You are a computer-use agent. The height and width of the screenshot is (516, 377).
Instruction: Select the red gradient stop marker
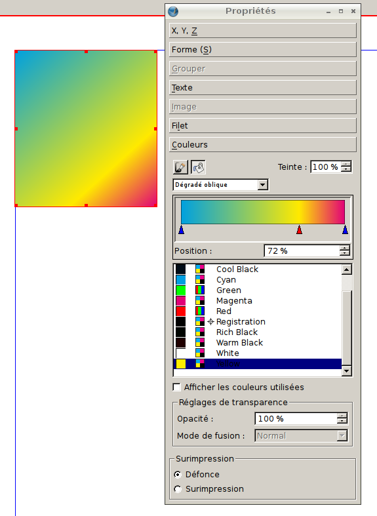[x=299, y=229]
